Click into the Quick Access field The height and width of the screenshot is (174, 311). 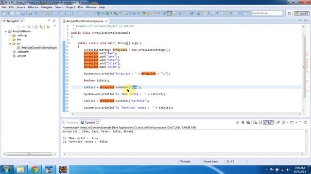(x=267, y=13)
